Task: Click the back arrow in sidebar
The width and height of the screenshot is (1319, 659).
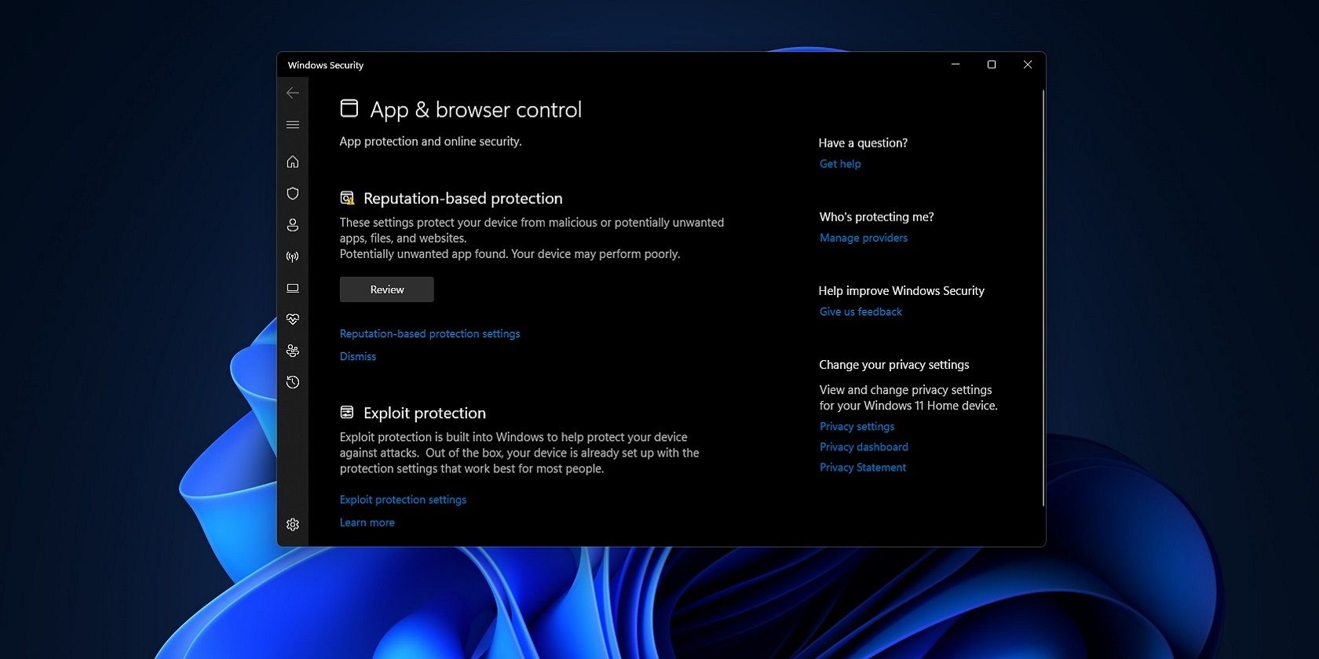Action: 293,93
